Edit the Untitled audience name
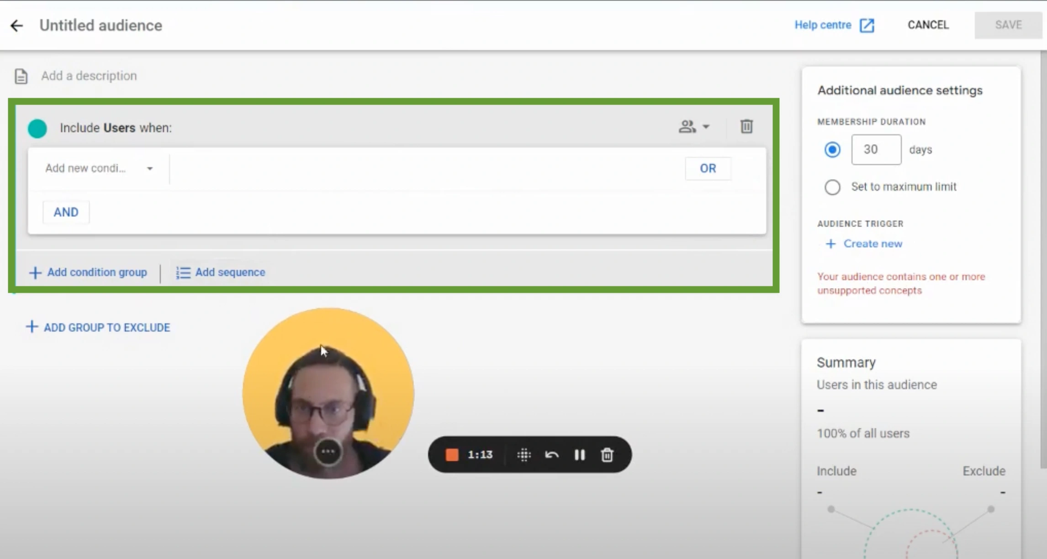 pos(100,26)
